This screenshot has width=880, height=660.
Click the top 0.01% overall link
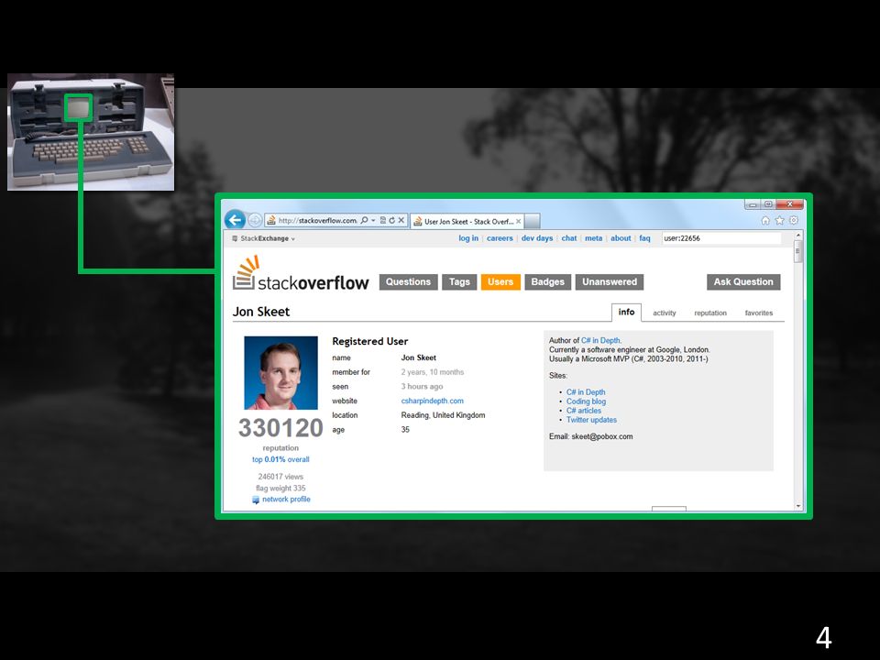coord(280,459)
